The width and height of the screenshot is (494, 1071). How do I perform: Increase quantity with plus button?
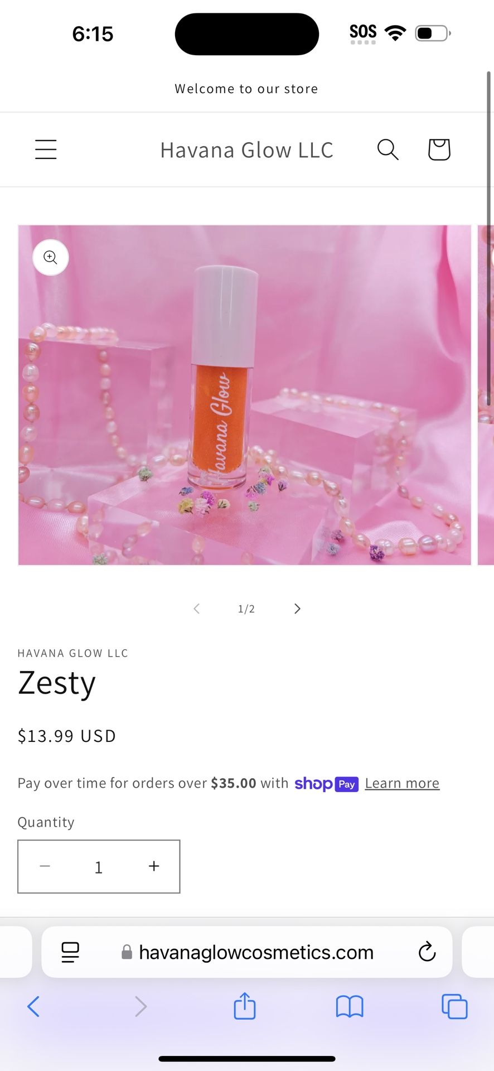154,866
